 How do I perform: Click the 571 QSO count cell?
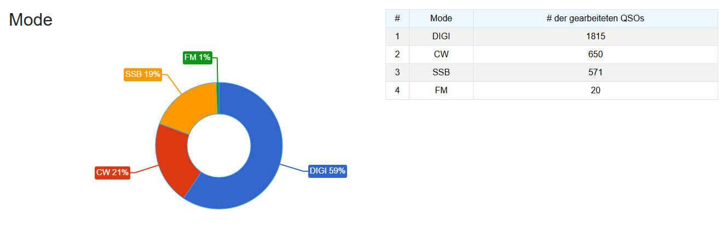pyautogui.click(x=595, y=73)
